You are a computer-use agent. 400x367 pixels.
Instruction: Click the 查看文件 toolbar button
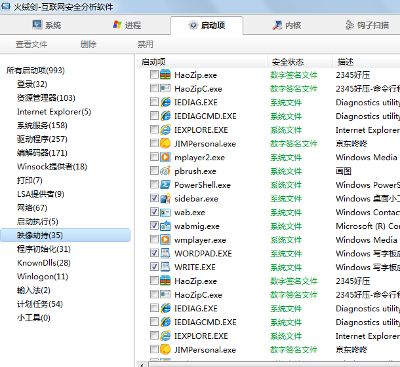coord(31,44)
